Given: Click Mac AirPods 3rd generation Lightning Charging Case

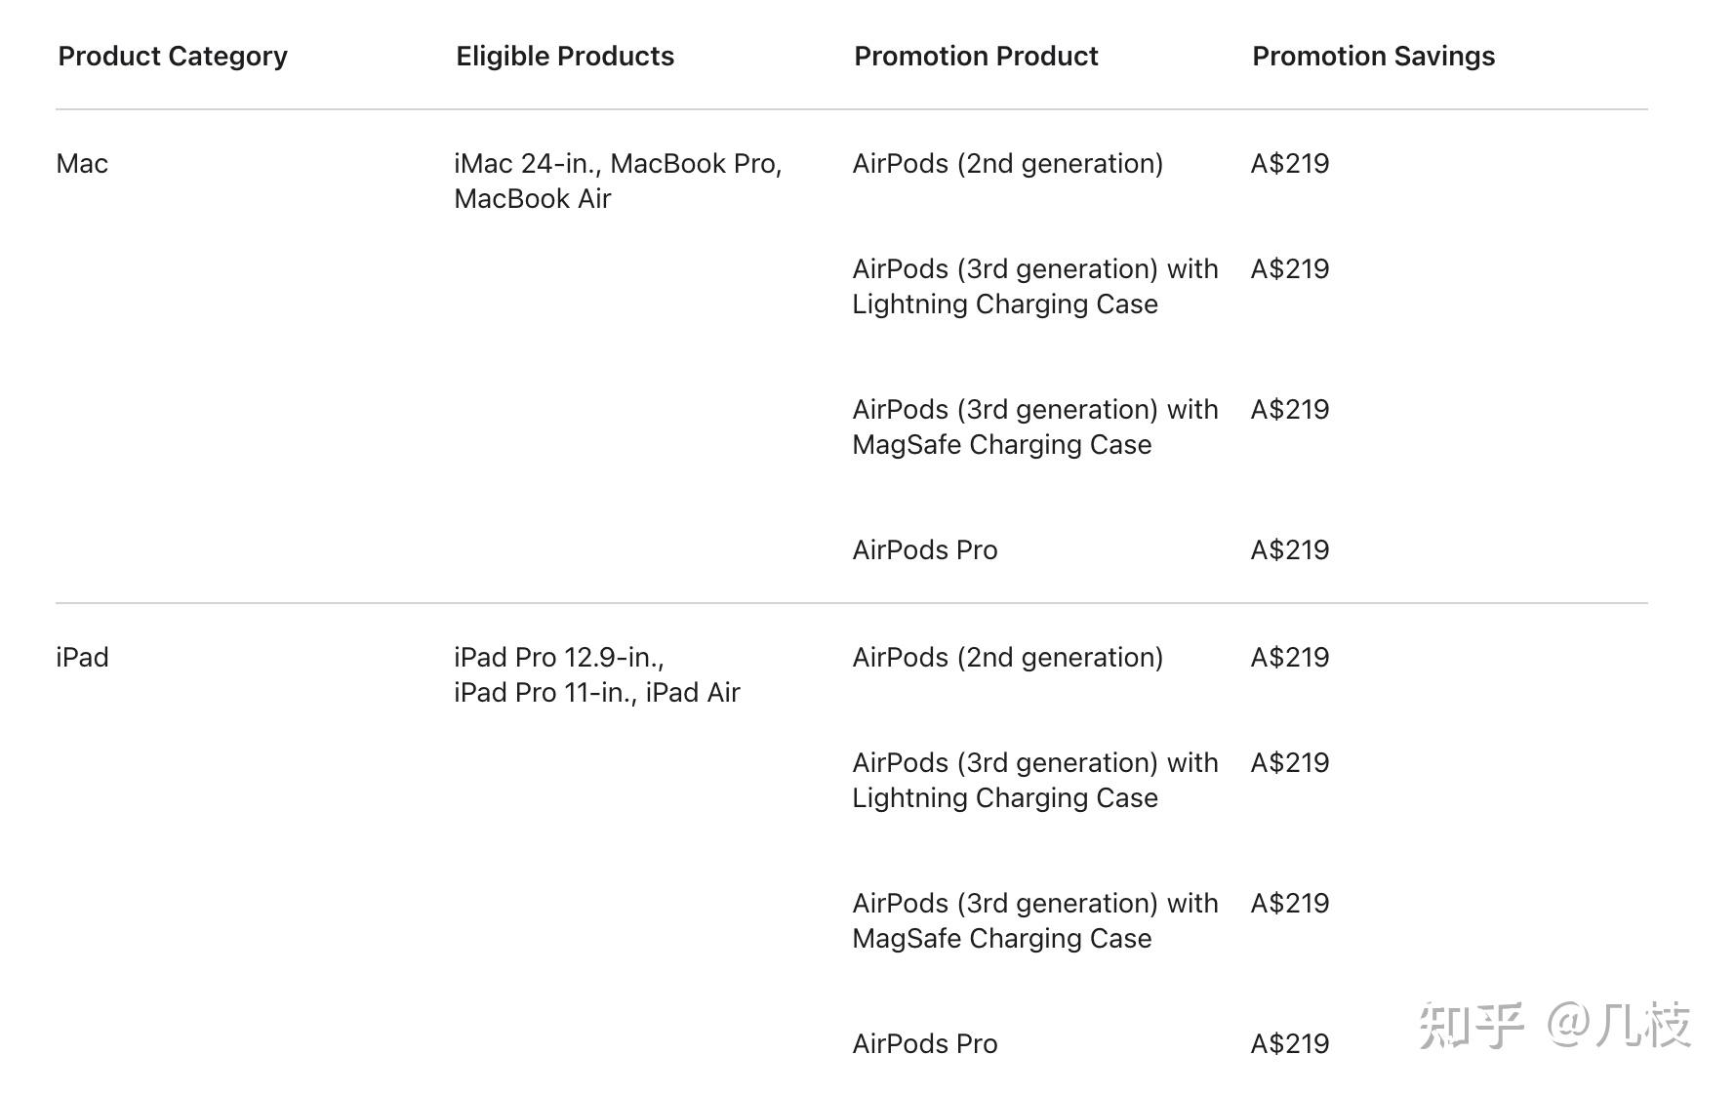Looking at the screenshot, I should click(x=1034, y=287).
